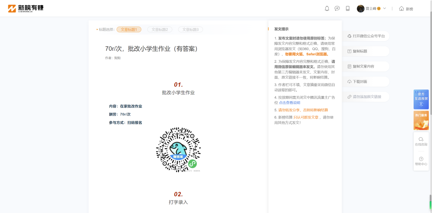Viewport: 432px width, 213px height.
Task: Click the text 内容：在家批改作业
Action: pyautogui.click(x=126, y=106)
